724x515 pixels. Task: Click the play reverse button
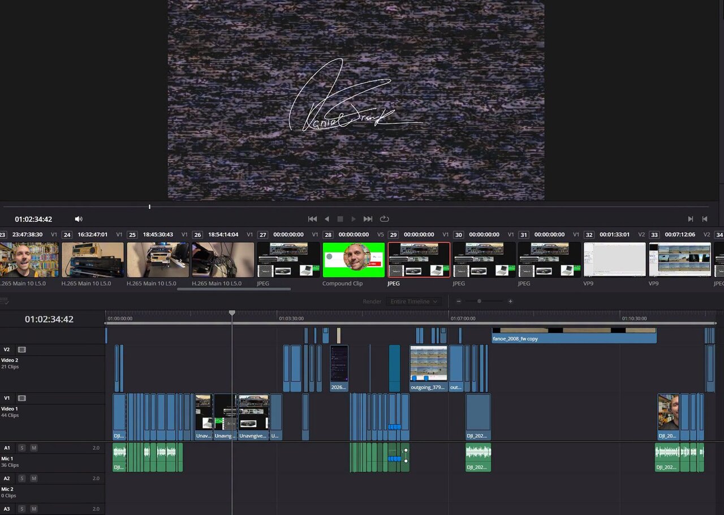[x=326, y=219]
